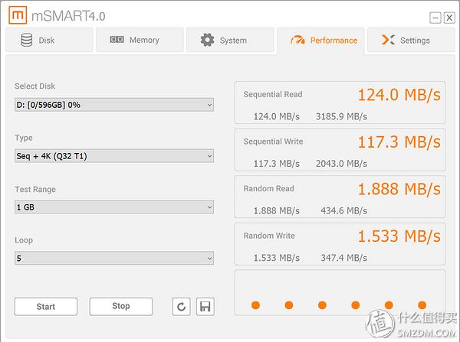Viewport: 460px width, 342px height.
Task: Click the Random Write 1.533 MB/s result
Action: tap(399, 236)
